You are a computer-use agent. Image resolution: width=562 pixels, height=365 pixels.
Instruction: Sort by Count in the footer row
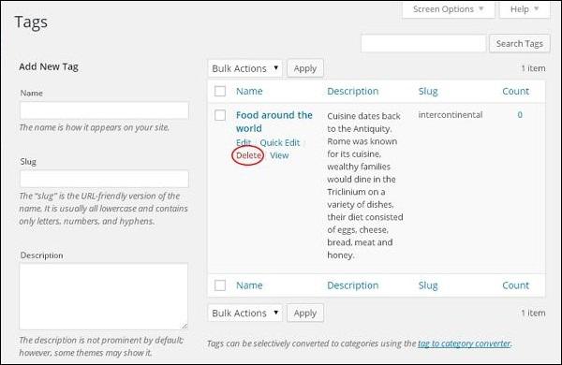[x=515, y=285]
